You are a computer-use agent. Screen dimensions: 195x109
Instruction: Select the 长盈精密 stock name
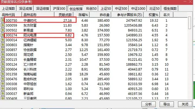(x=30, y=60)
